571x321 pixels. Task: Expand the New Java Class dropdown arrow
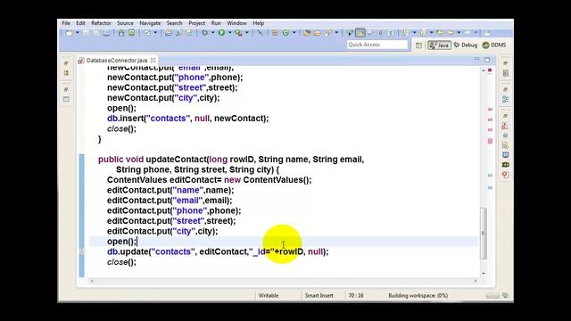(x=294, y=33)
